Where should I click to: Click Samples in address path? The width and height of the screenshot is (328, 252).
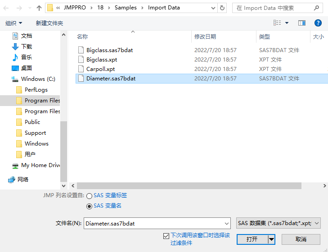point(126,8)
